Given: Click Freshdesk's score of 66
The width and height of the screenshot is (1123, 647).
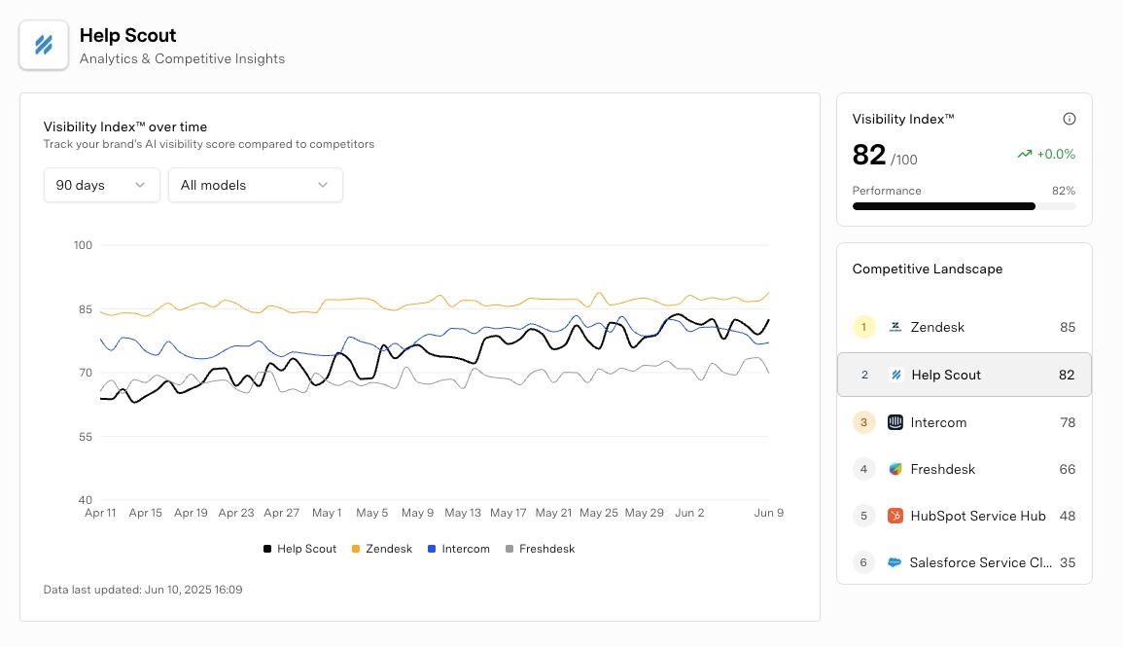Looking at the screenshot, I should click(1068, 469).
